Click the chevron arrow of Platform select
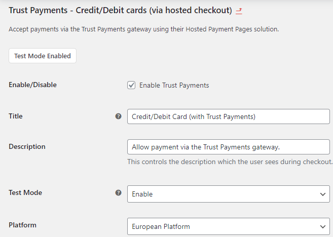The image size is (333, 237). [322, 226]
